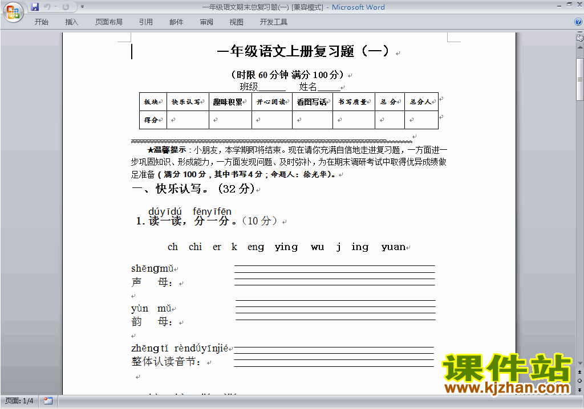The height and width of the screenshot is (409, 584).
Task: Click the vertical scrollbar up arrow
Action: point(579,48)
